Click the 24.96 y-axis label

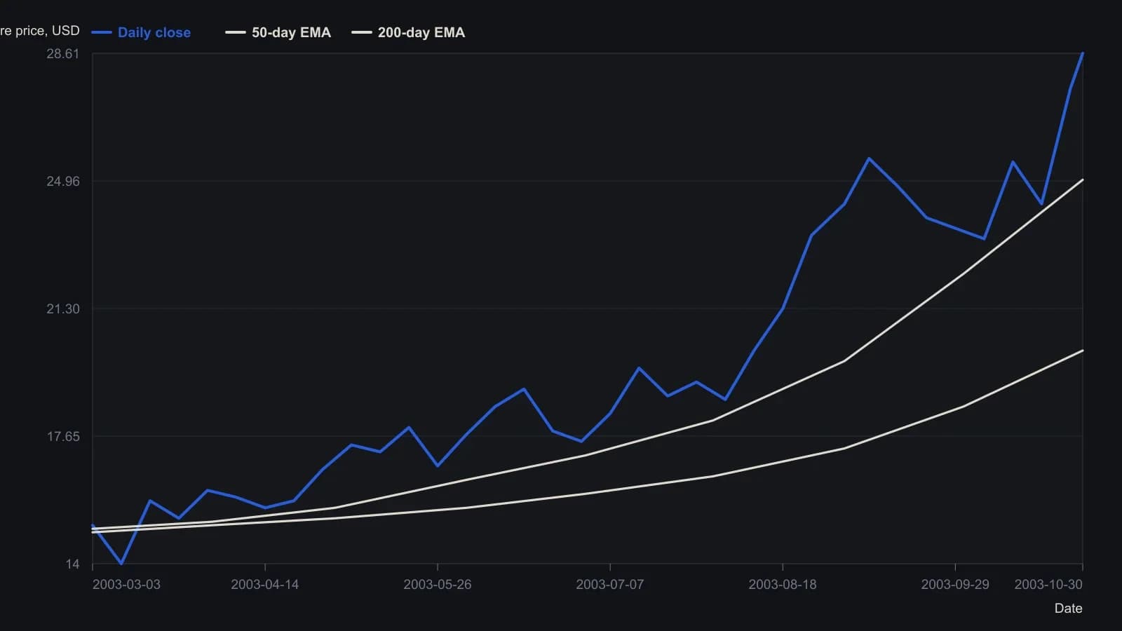[x=63, y=182]
